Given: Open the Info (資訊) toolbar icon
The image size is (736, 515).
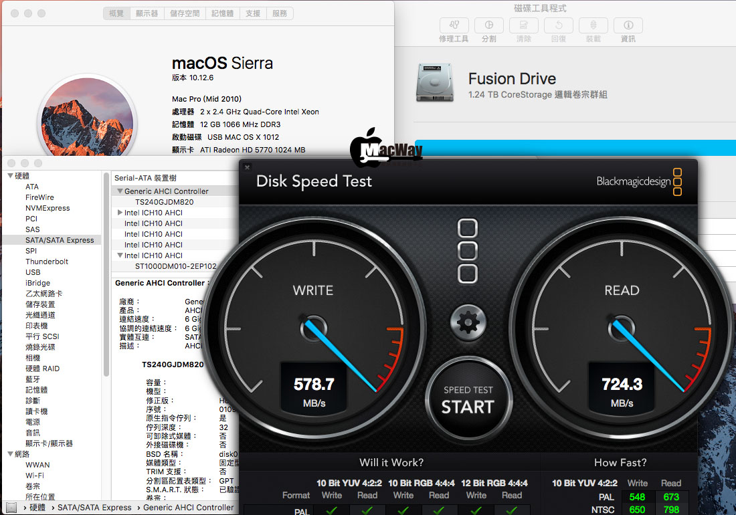Looking at the screenshot, I should [x=628, y=25].
